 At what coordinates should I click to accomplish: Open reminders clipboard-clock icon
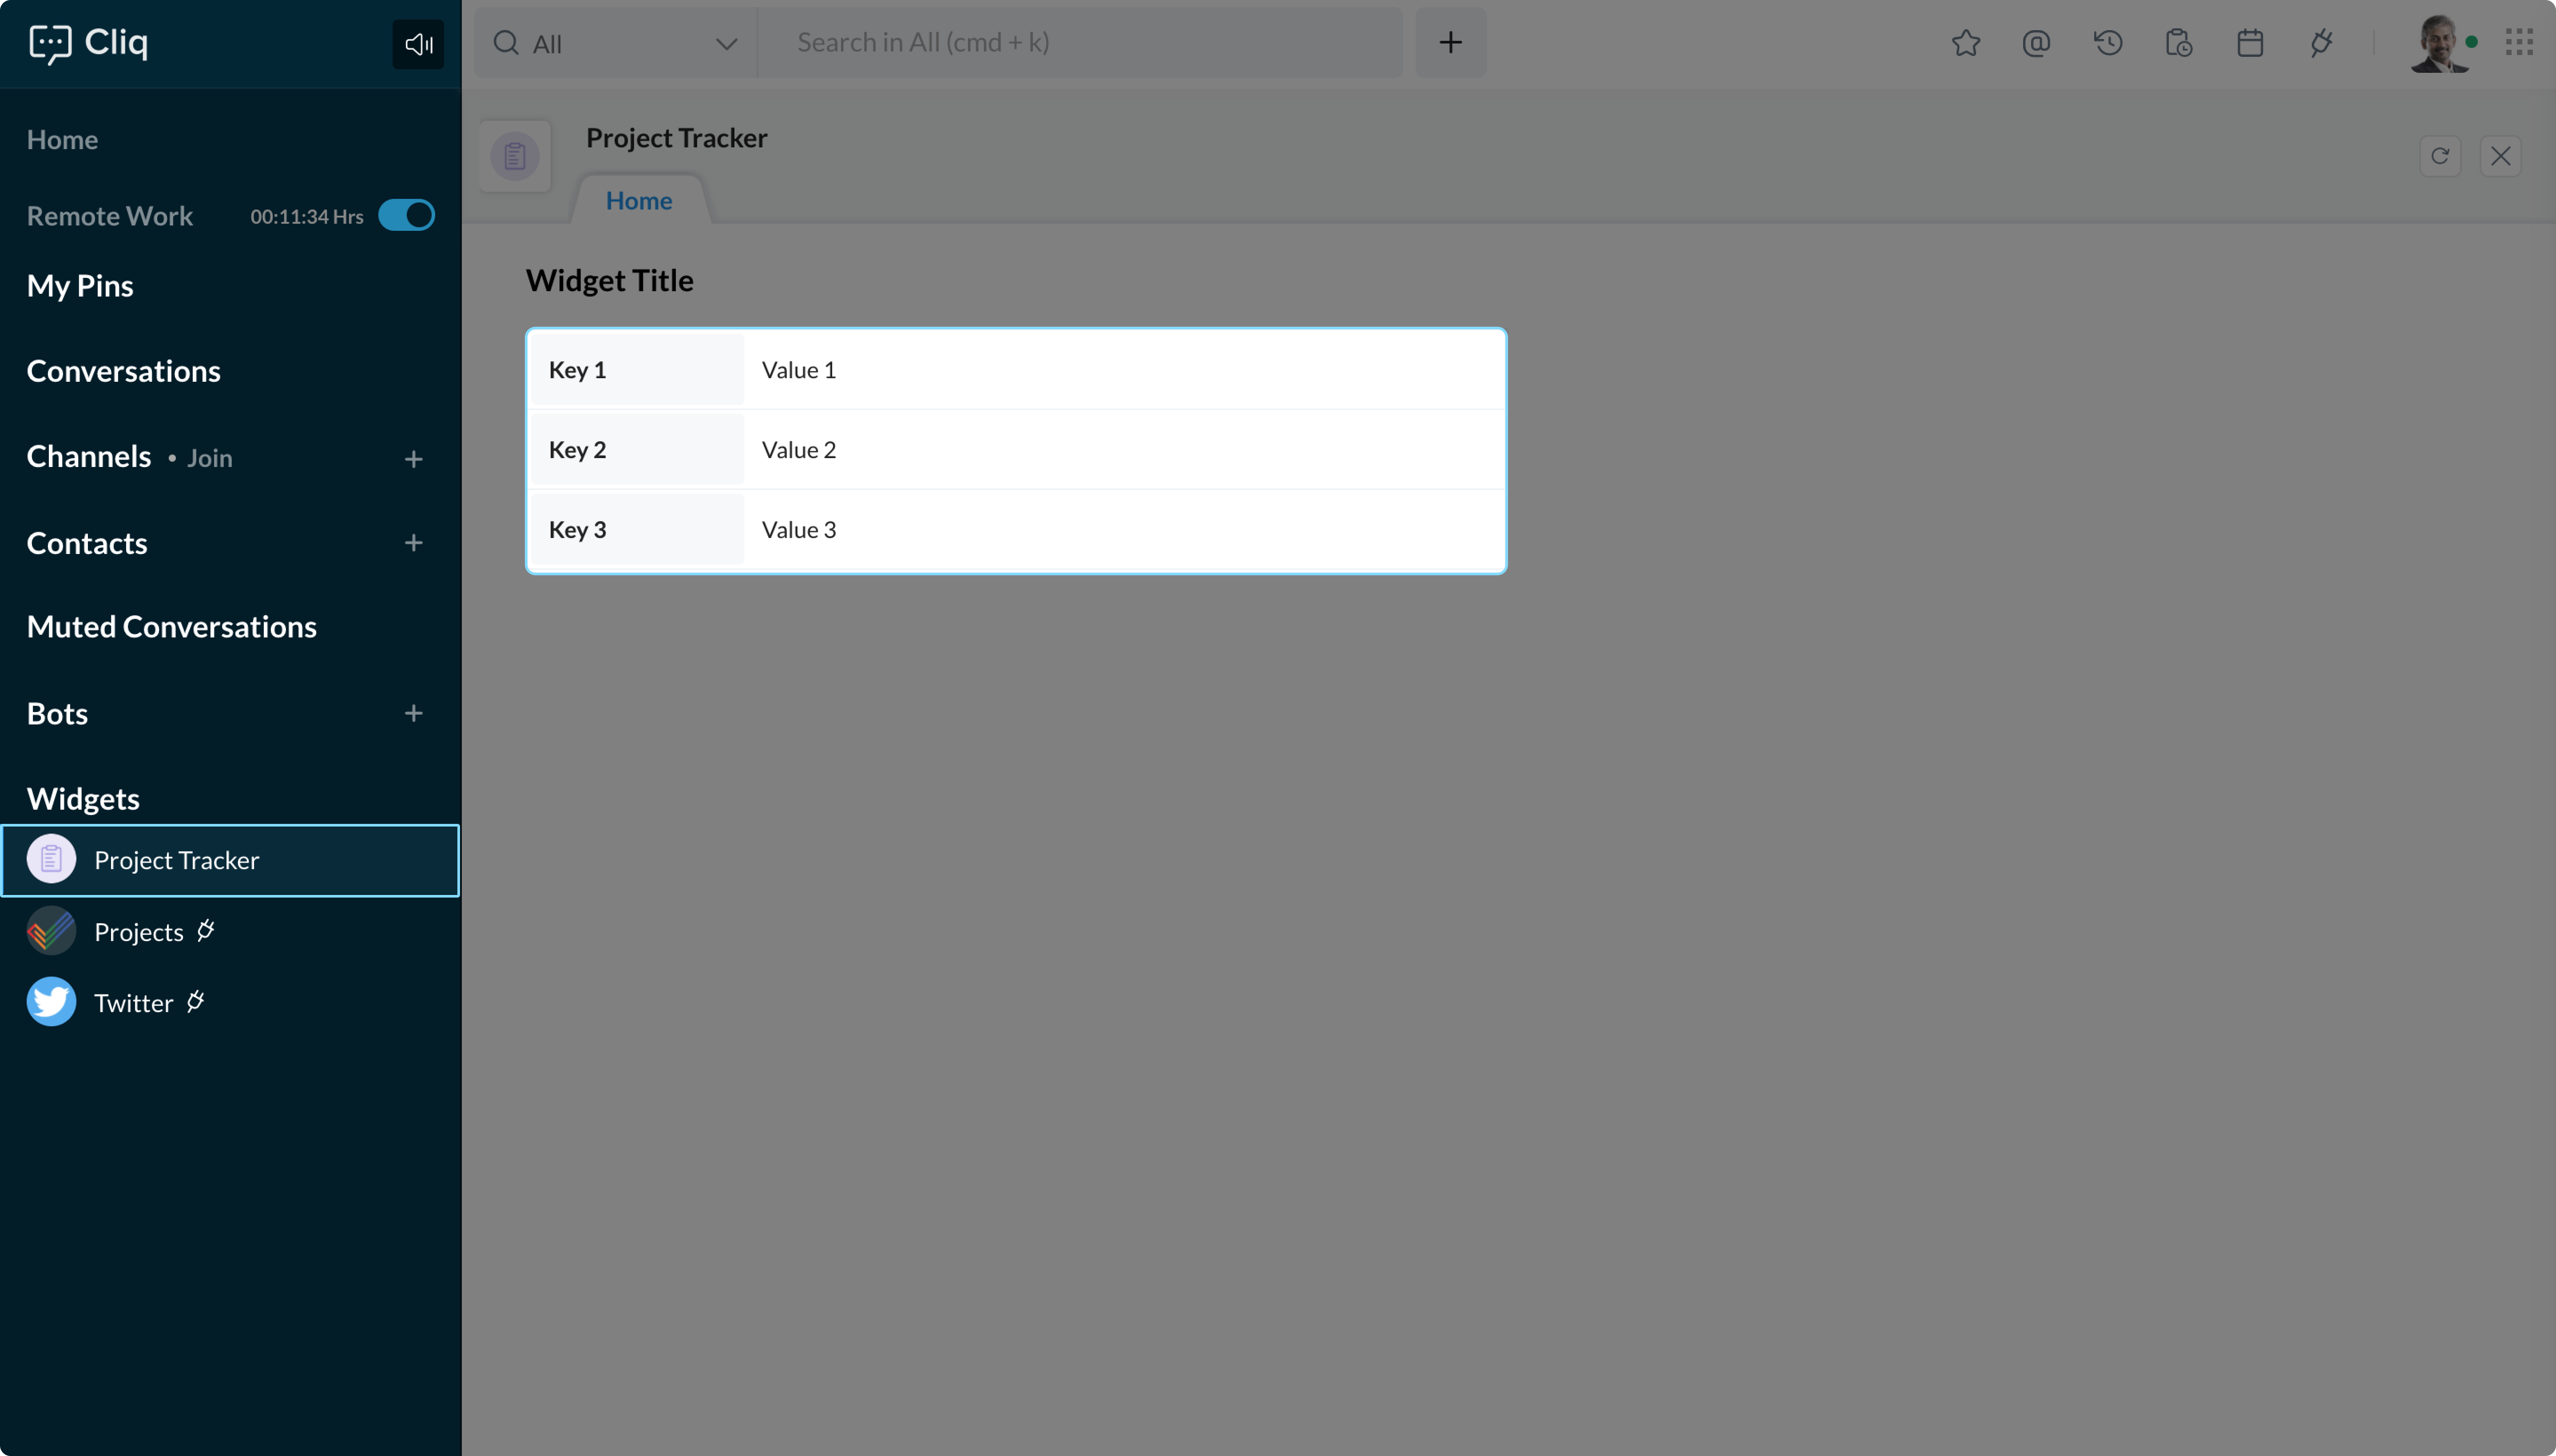click(2179, 43)
